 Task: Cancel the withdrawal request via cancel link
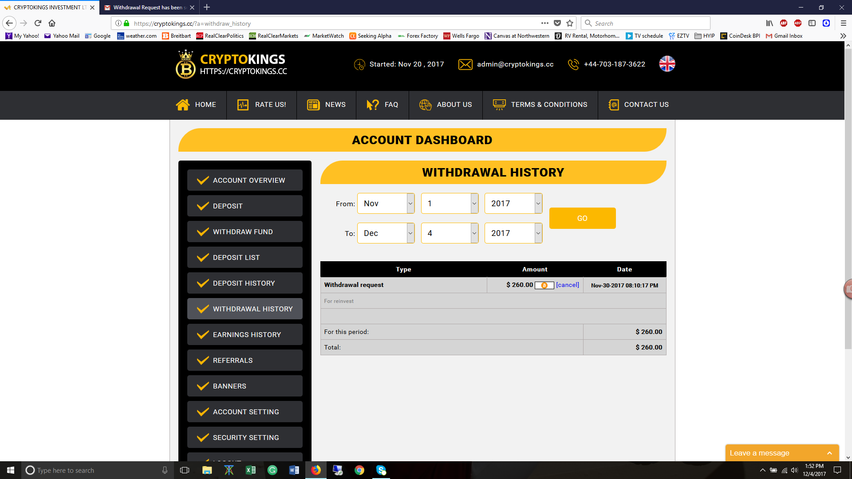point(567,285)
